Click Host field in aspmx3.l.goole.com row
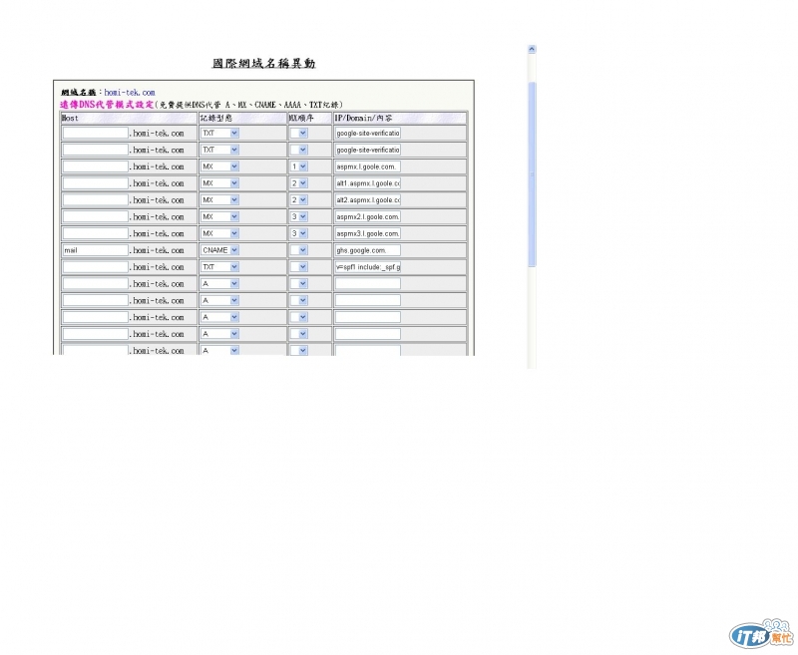 click(x=95, y=234)
